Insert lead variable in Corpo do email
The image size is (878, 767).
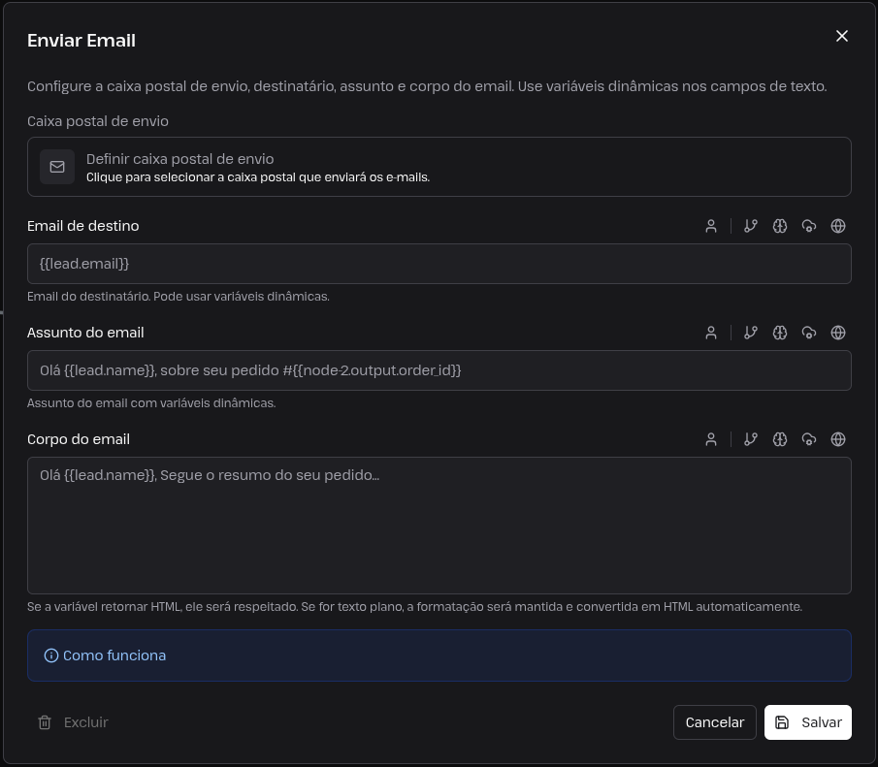pos(711,439)
